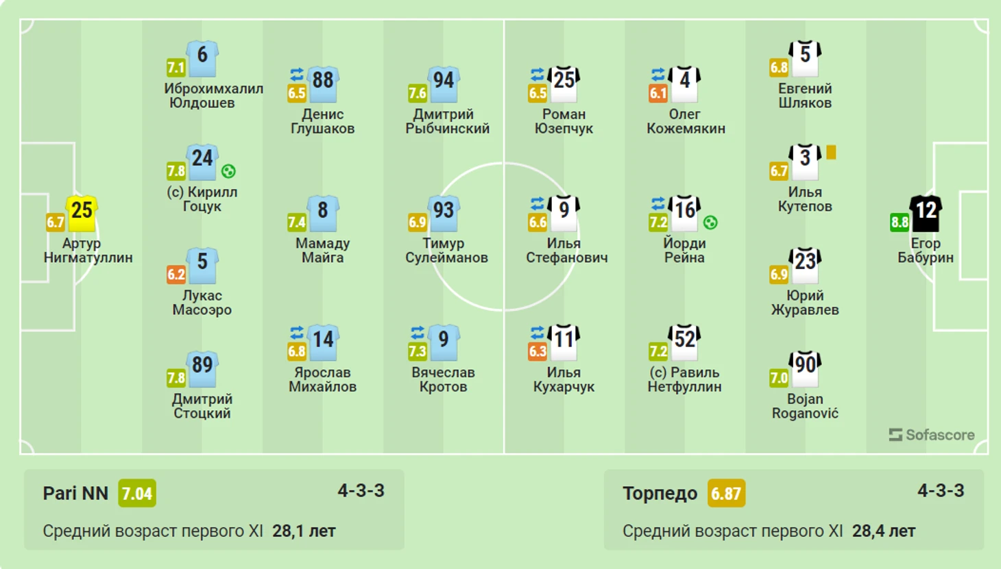The image size is (1001, 569).
Task: Open the Pari NN team name
Action: (75, 493)
